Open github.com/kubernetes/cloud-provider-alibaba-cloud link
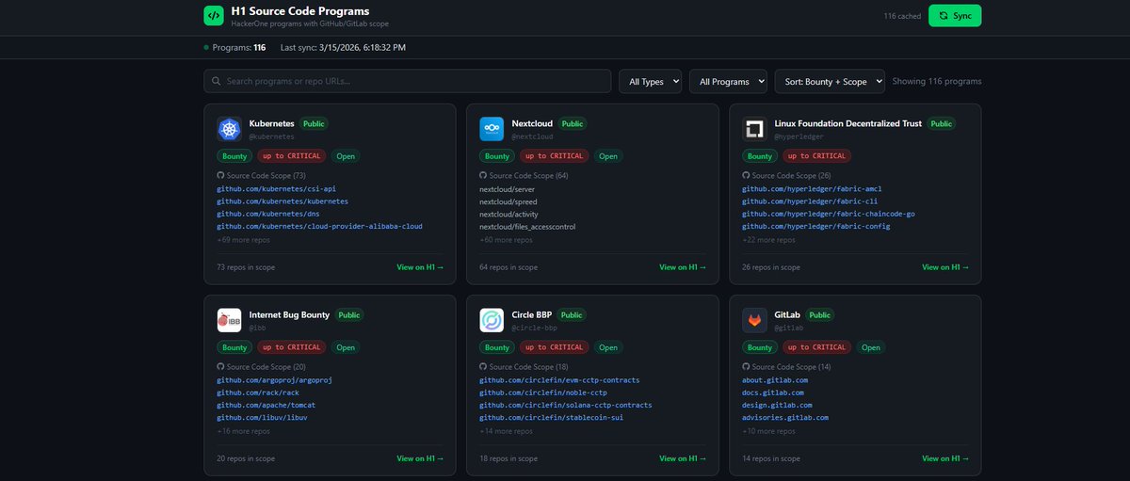The height and width of the screenshot is (481, 1130). [x=319, y=226]
